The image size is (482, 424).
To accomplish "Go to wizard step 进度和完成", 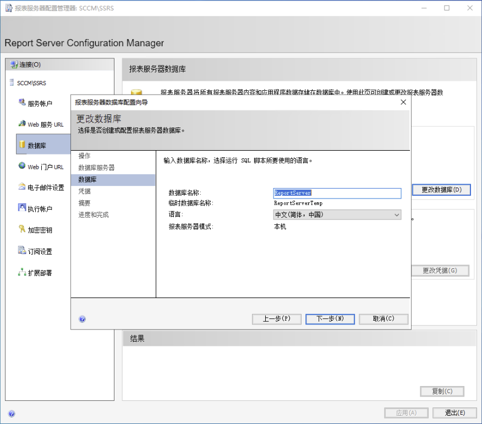I will pyautogui.click(x=94, y=215).
